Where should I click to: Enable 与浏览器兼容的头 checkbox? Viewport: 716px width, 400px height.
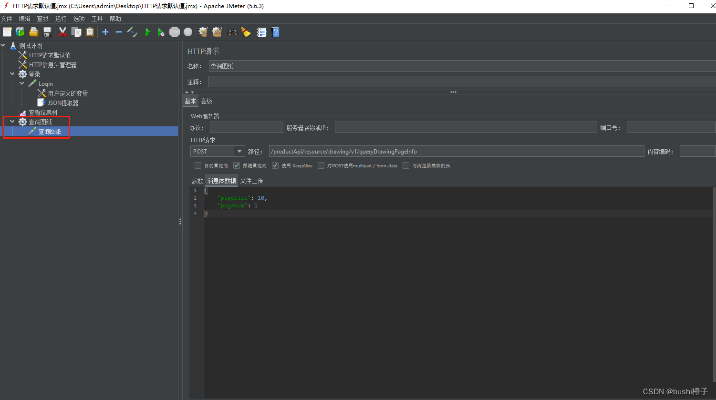(406, 165)
